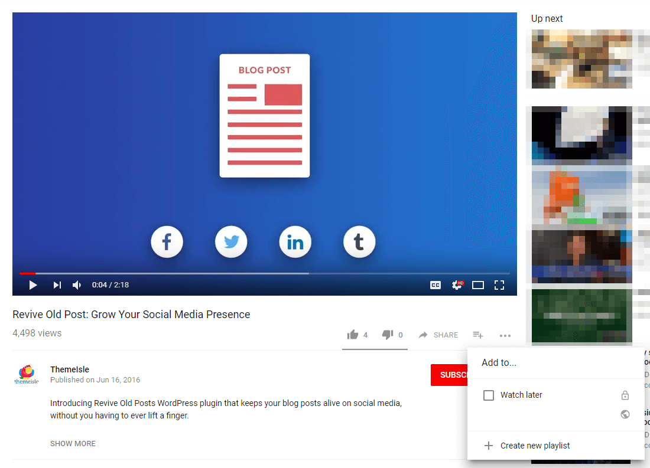This screenshot has height=468, width=650.
Task: Share the video
Action: point(438,335)
